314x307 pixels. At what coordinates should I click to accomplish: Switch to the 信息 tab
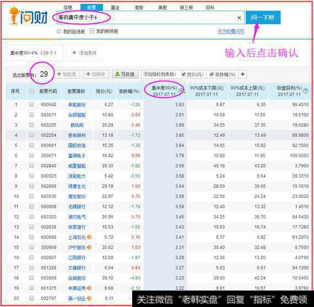click(68, 8)
